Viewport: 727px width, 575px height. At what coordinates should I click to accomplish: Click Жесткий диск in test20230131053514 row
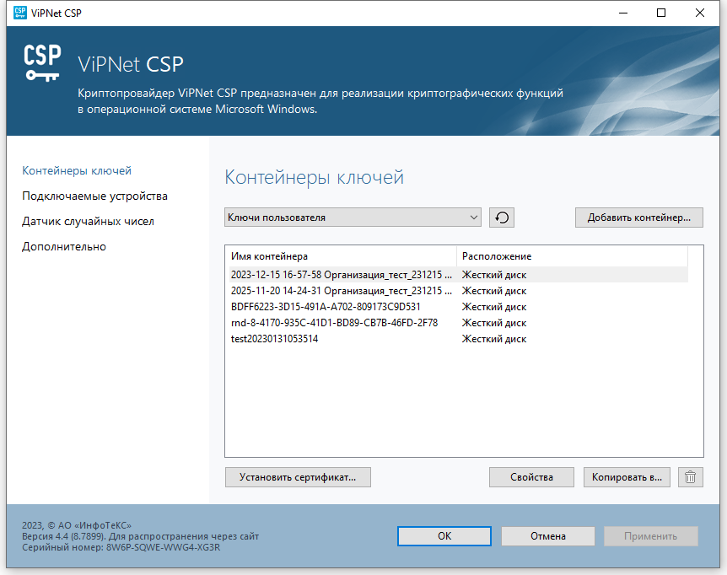[494, 339]
